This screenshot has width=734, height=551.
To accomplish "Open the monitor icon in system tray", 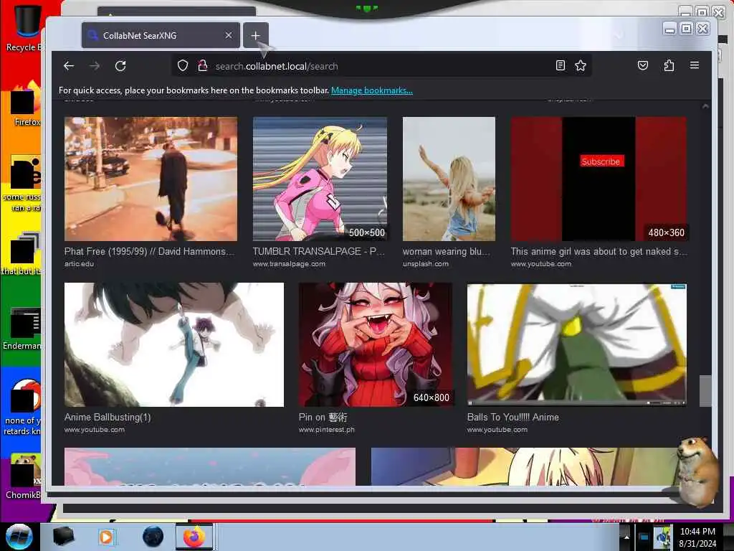I will pos(644,537).
